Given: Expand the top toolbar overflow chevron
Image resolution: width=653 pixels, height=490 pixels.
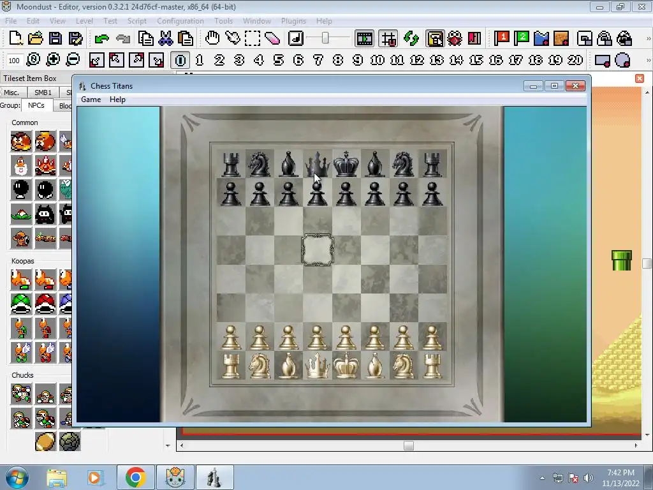Looking at the screenshot, I should (648, 39).
